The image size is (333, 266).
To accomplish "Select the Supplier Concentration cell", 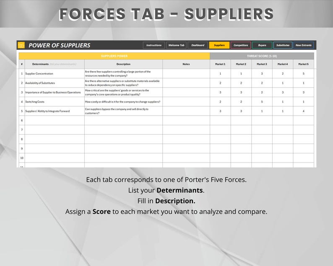I will pos(55,74).
